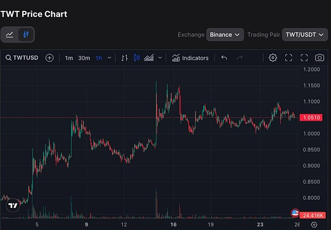Open chart settings gear icon
The image size is (331, 230).
(x=273, y=58)
